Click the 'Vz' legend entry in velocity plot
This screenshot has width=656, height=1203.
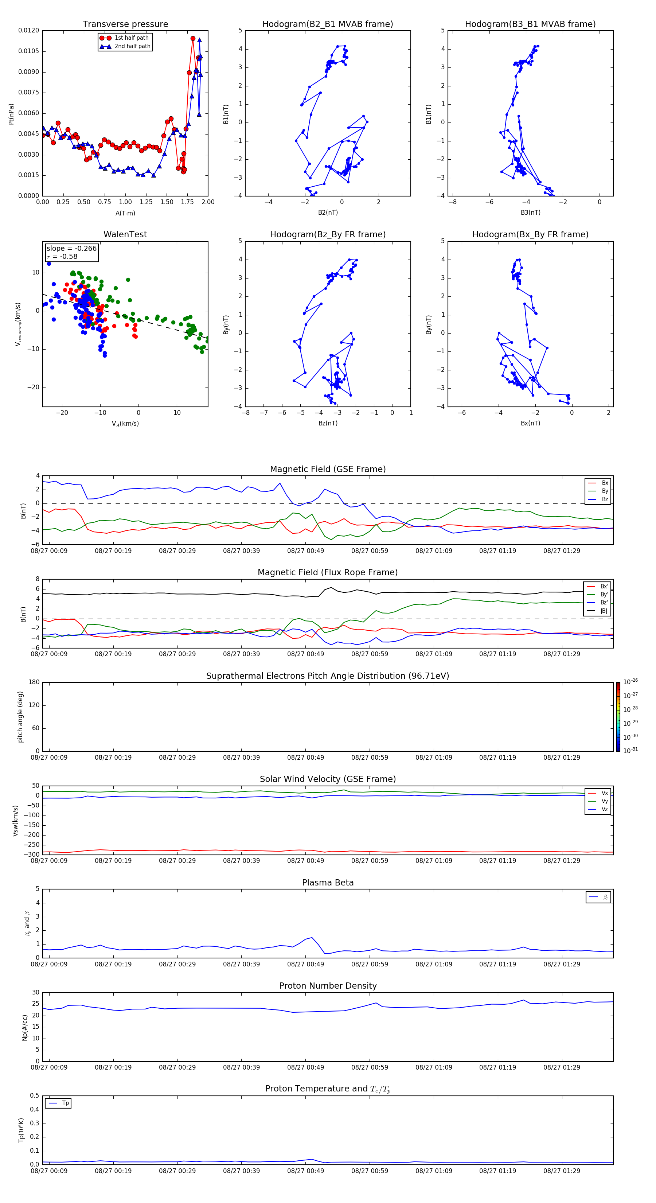point(598,809)
